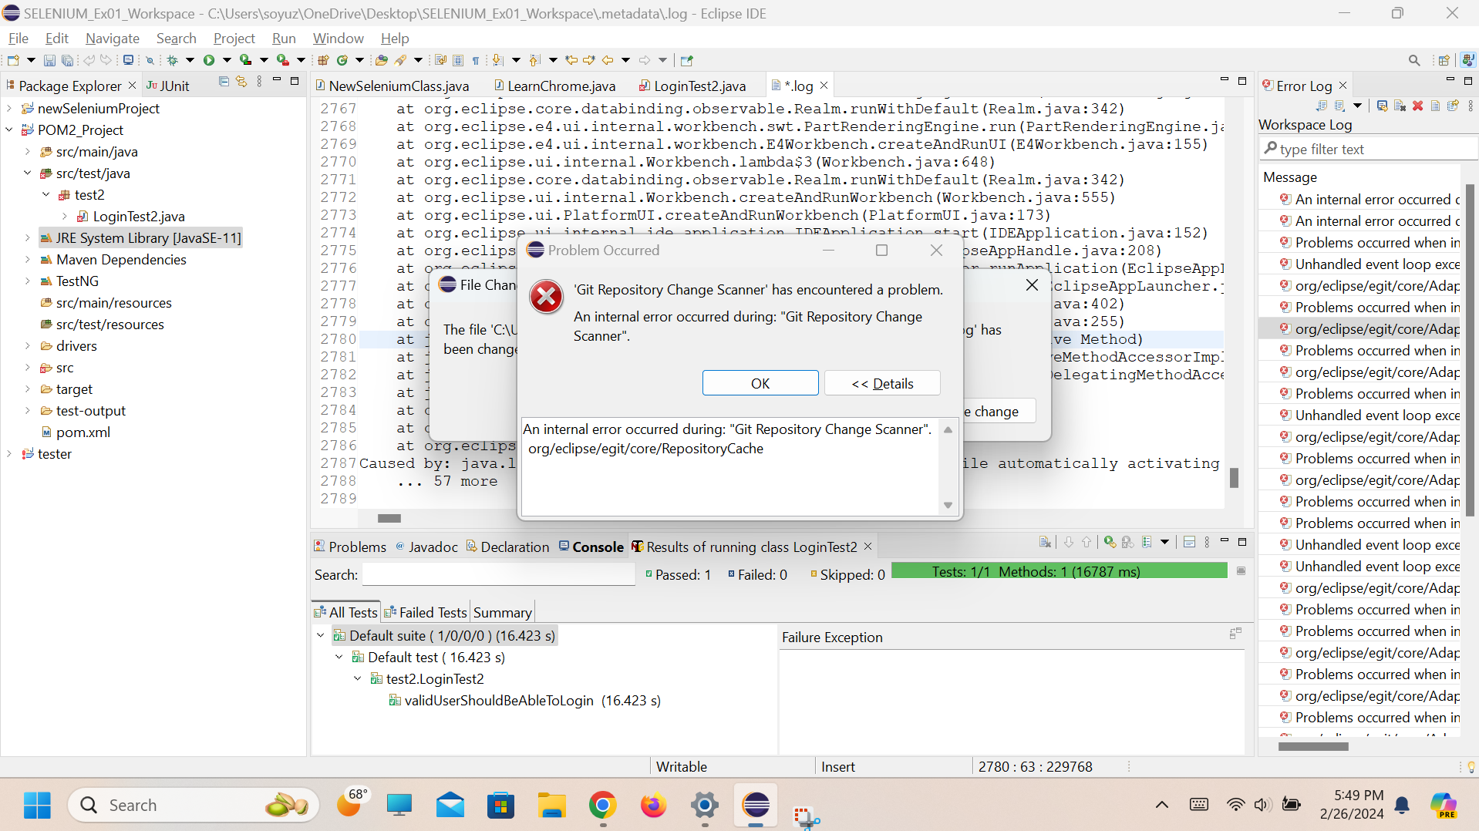Switch to the JUnit view tab
The height and width of the screenshot is (831, 1479).
pos(168,86)
